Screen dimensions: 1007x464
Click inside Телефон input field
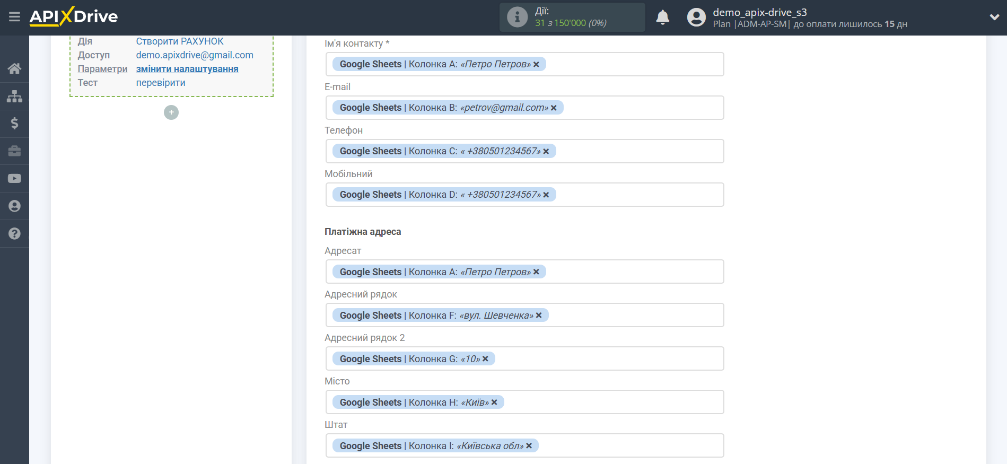524,151
